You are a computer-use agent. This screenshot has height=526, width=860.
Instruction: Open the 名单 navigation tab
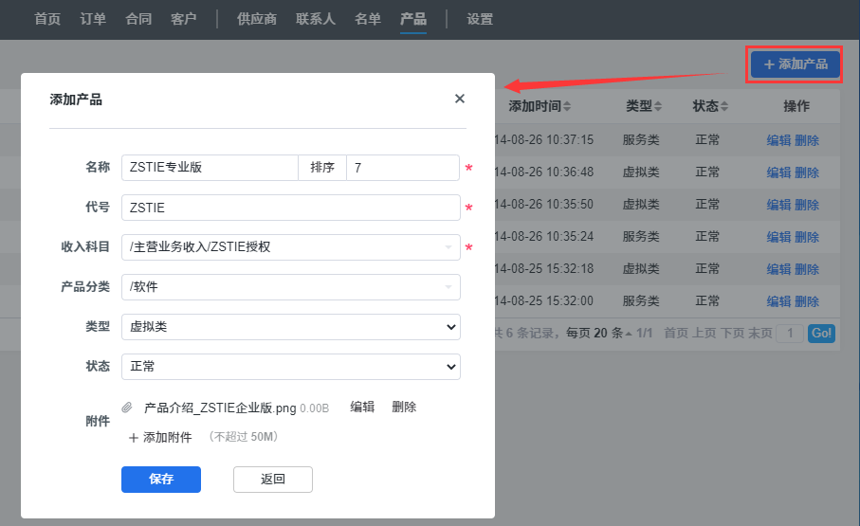[x=368, y=19]
